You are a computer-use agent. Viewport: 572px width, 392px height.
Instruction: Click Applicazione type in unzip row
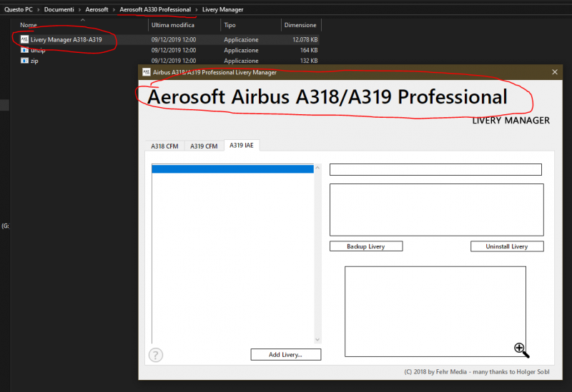241,50
